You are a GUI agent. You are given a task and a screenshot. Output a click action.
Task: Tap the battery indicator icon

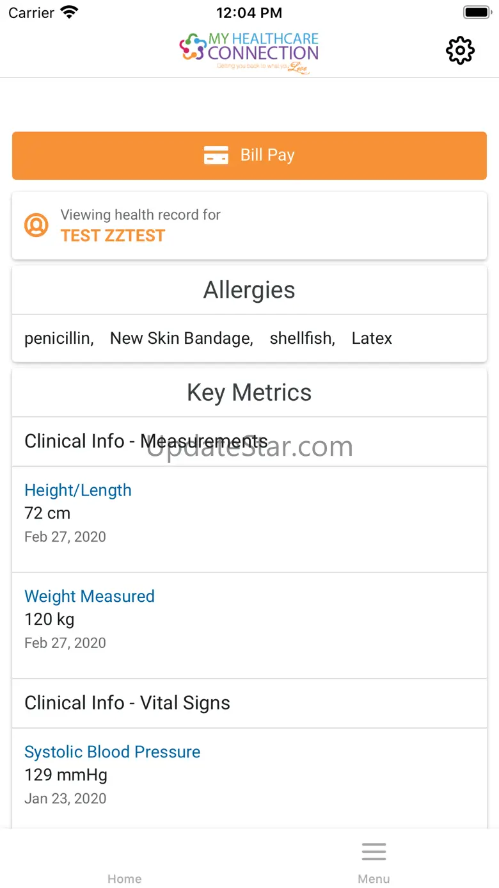tap(476, 12)
